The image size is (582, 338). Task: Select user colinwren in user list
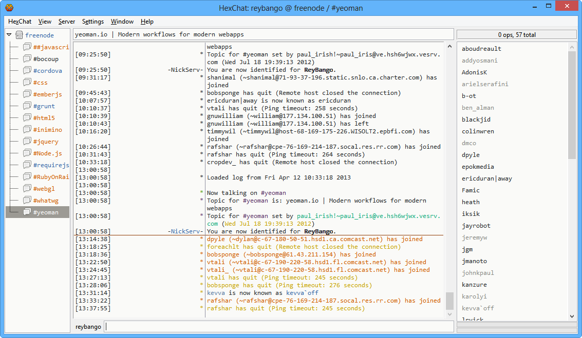pyautogui.click(x=478, y=131)
